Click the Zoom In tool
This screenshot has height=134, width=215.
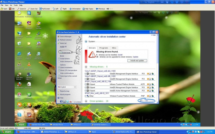[21, 9]
